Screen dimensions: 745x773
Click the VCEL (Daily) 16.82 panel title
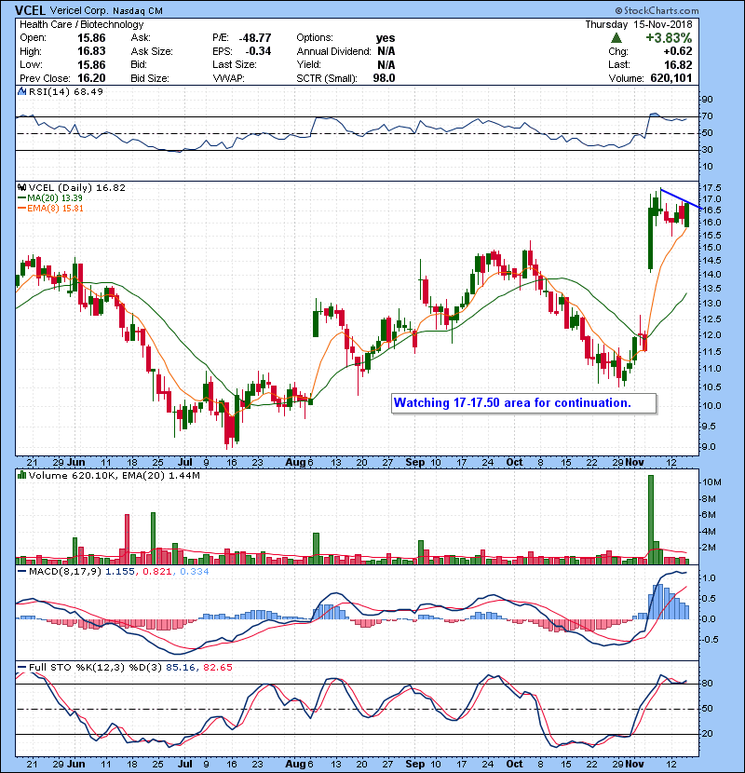tap(77, 187)
